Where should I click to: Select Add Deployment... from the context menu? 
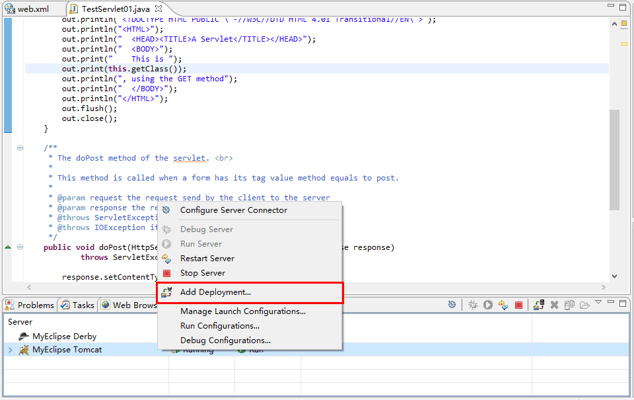pyautogui.click(x=215, y=292)
